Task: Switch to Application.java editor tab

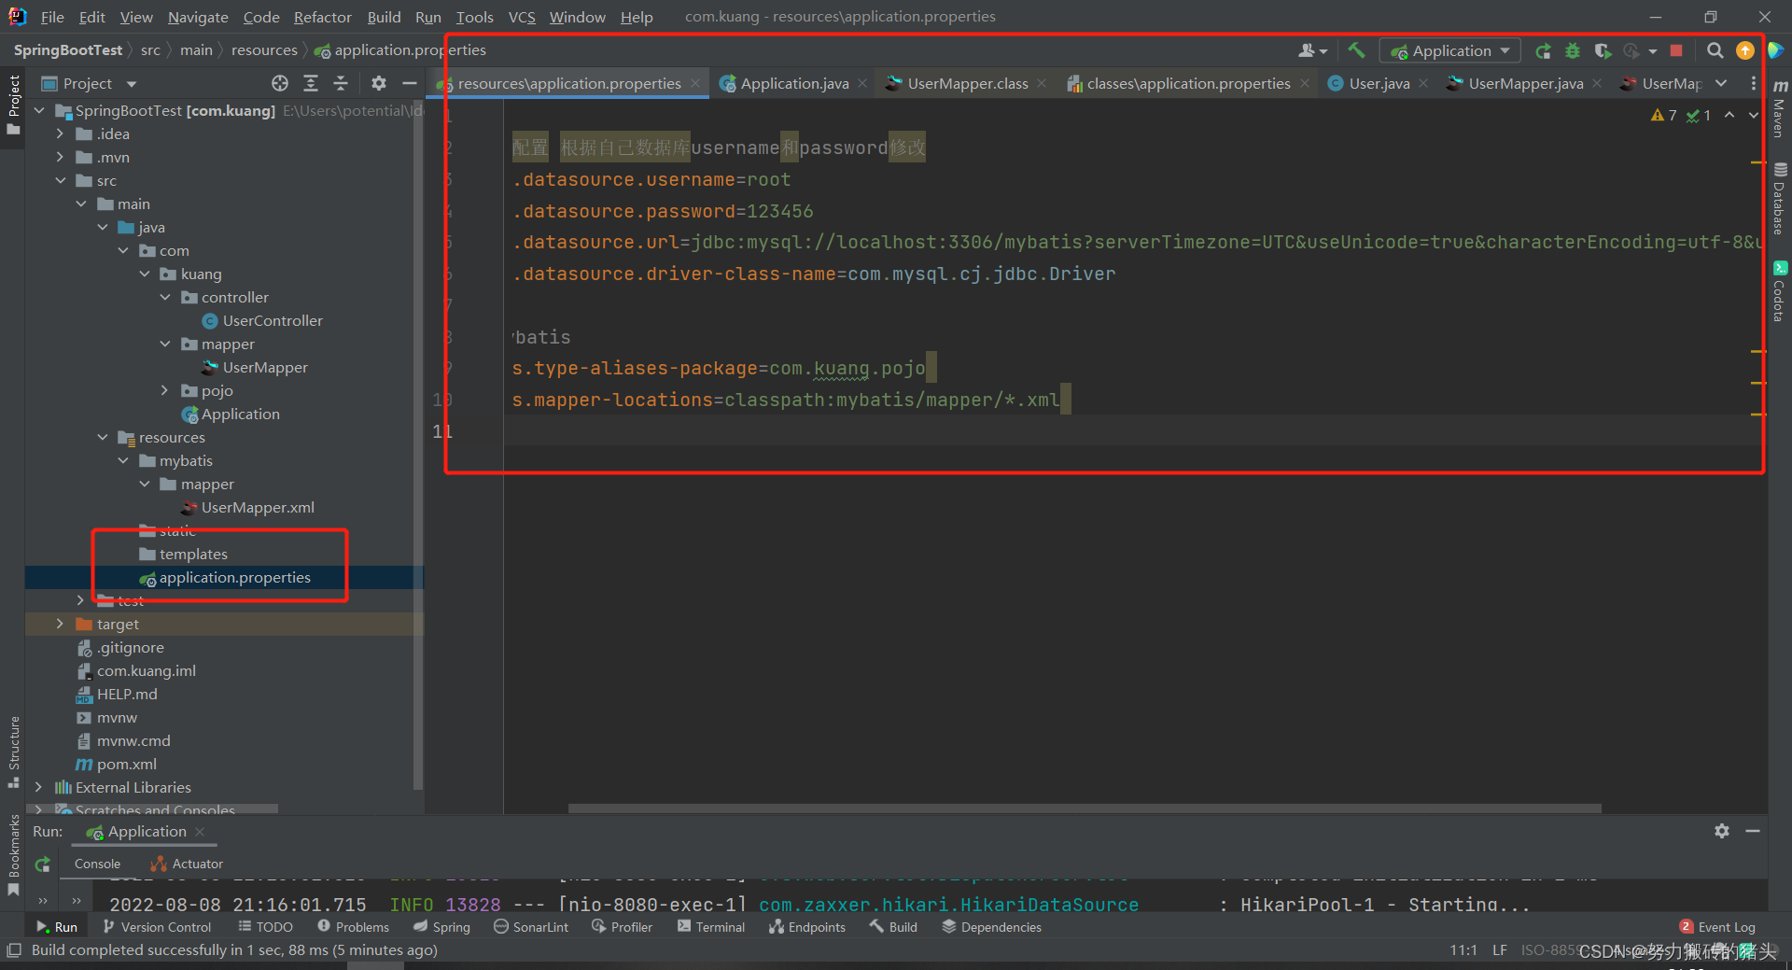Action: 794,83
